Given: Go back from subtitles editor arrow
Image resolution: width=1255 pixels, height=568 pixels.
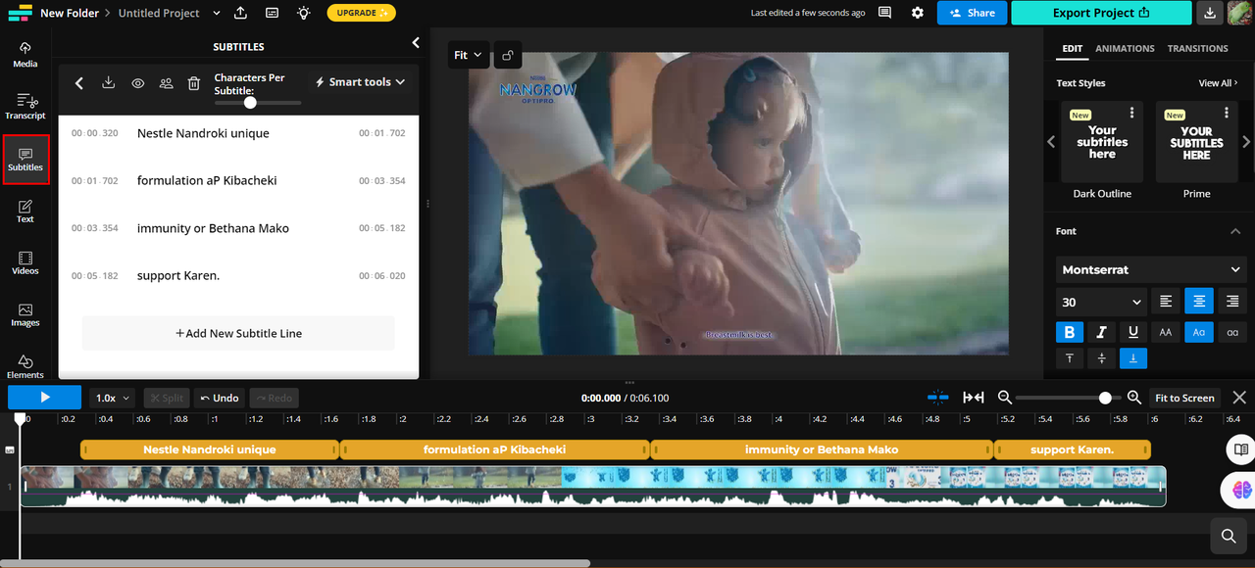Looking at the screenshot, I should pos(79,83).
